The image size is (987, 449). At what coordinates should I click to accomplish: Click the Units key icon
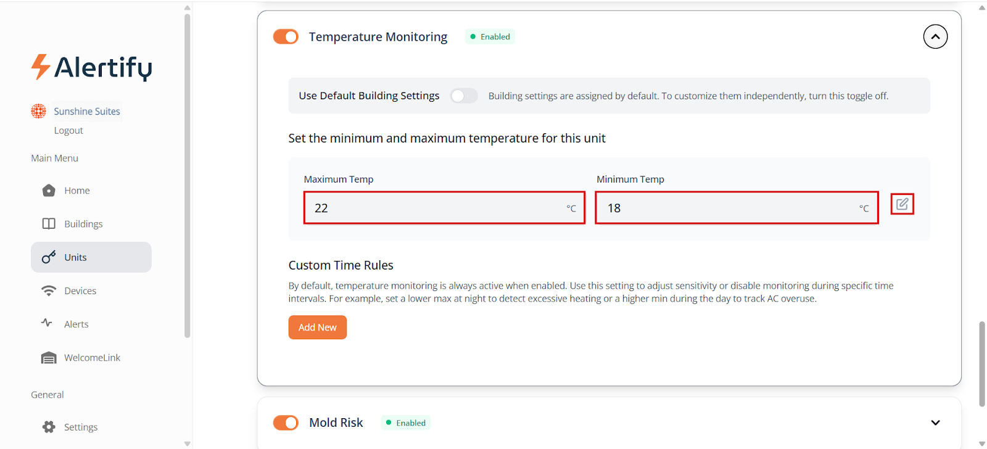click(49, 257)
